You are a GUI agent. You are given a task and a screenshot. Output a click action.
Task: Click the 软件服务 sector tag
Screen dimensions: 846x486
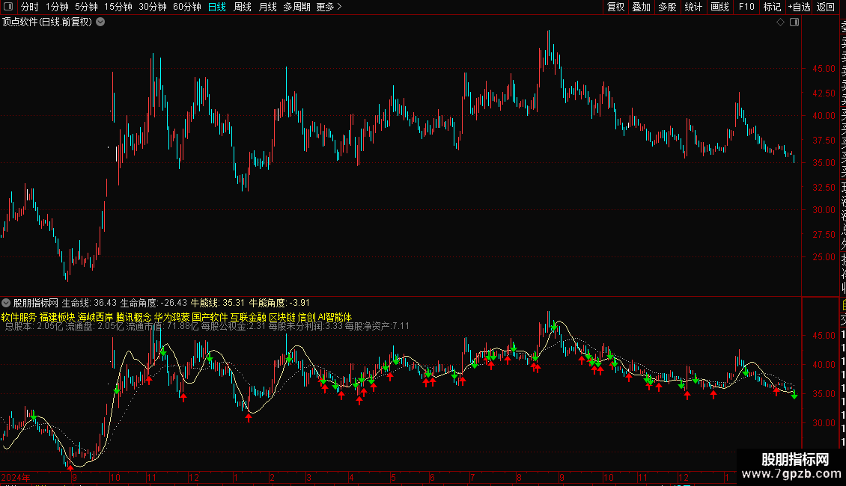pos(19,317)
